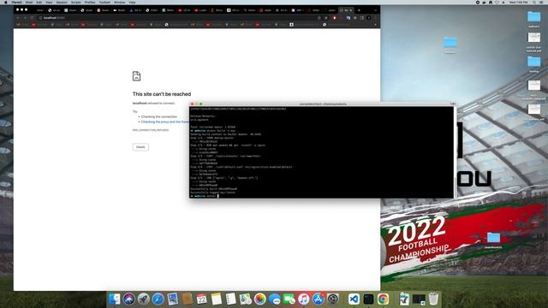Image resolution: width=548 pixels, height=308 pixels.
Task: Open Google Chrome in Dock
Action: click(383, 299)
